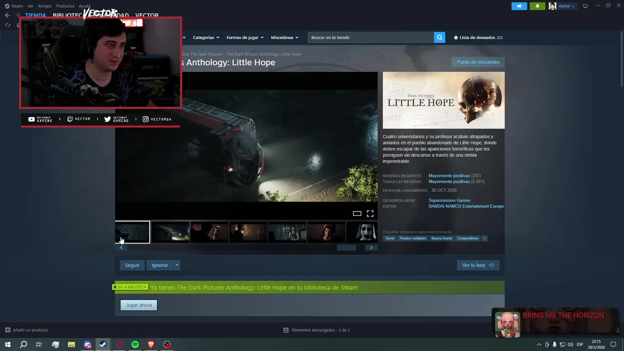Enter fullscreen on the trailer

(370, 214)
